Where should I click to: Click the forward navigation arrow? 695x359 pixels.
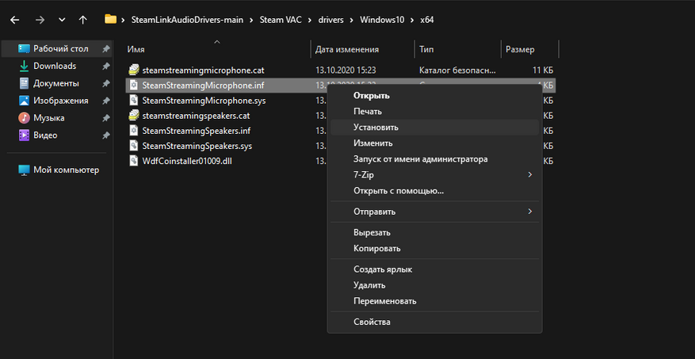click(40, 19)
